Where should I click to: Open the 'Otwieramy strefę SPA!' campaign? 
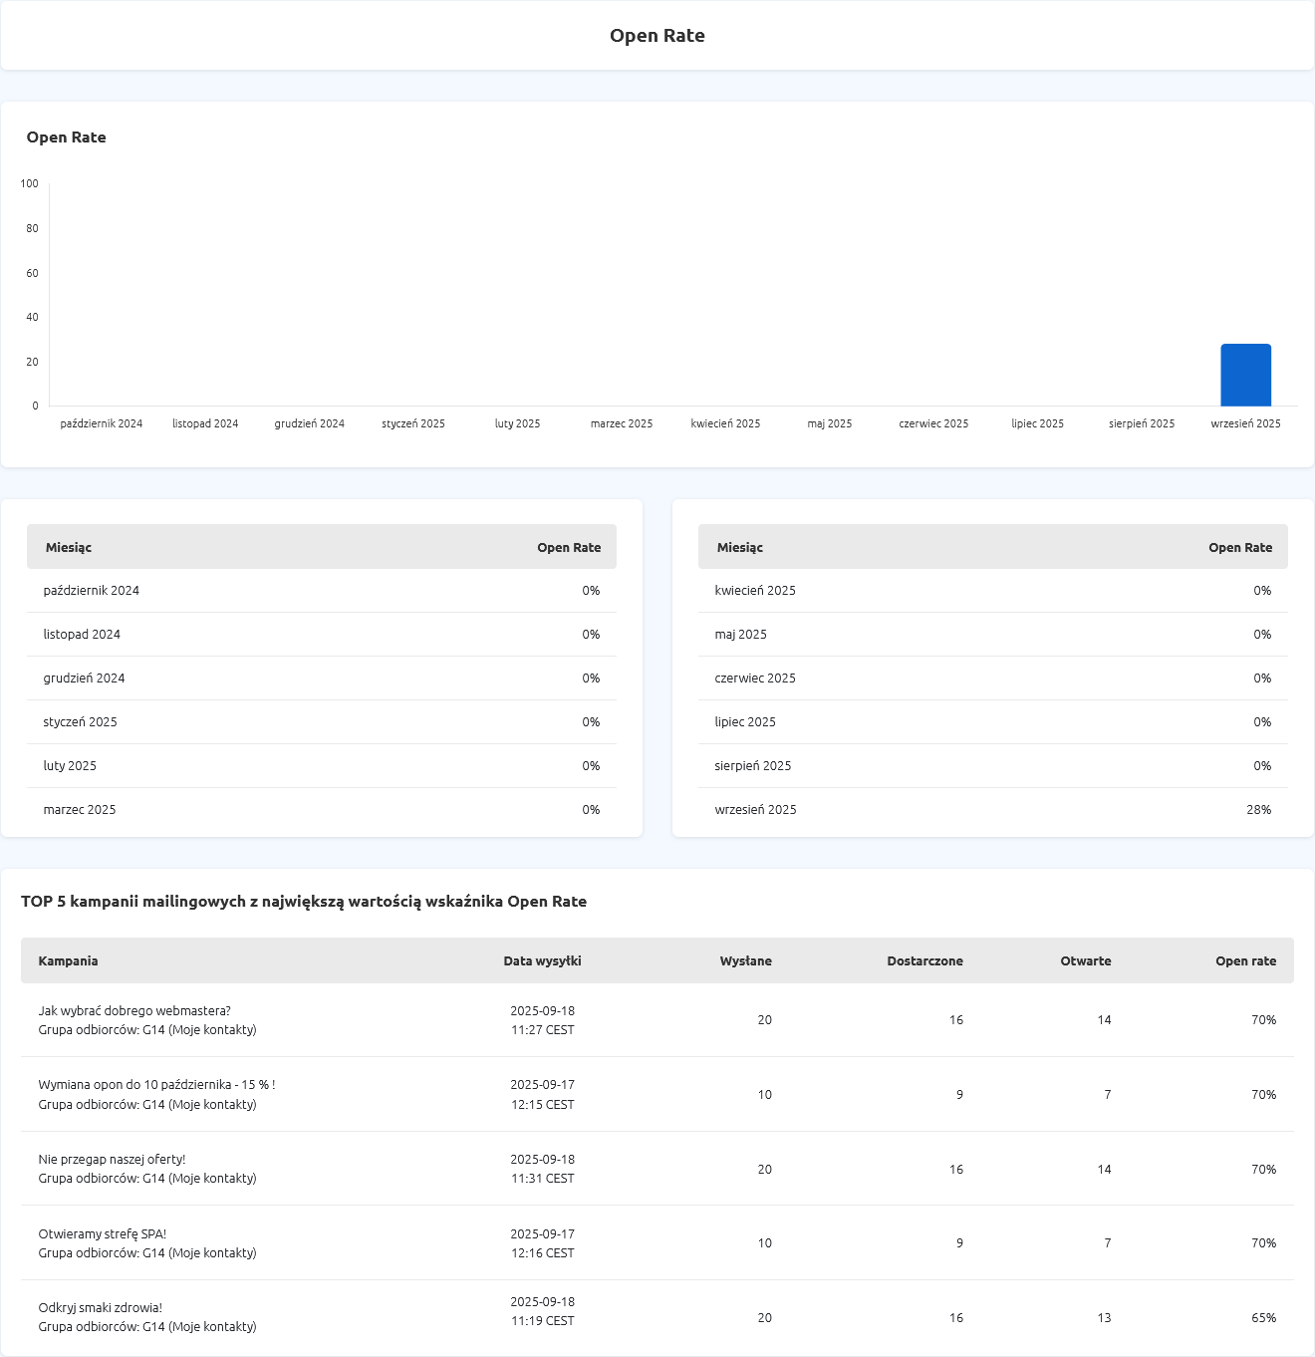tap(103, 1233)
